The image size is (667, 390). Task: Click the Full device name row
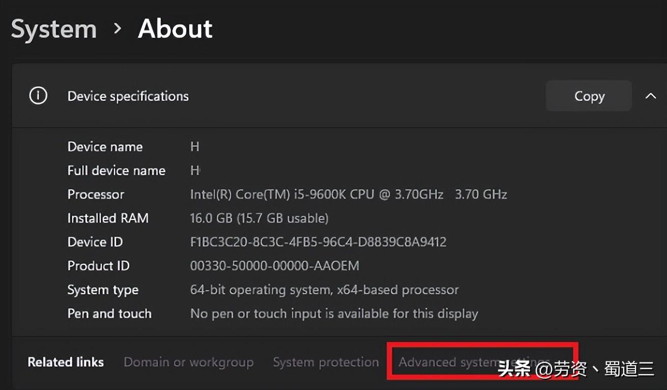coord(116,170)
